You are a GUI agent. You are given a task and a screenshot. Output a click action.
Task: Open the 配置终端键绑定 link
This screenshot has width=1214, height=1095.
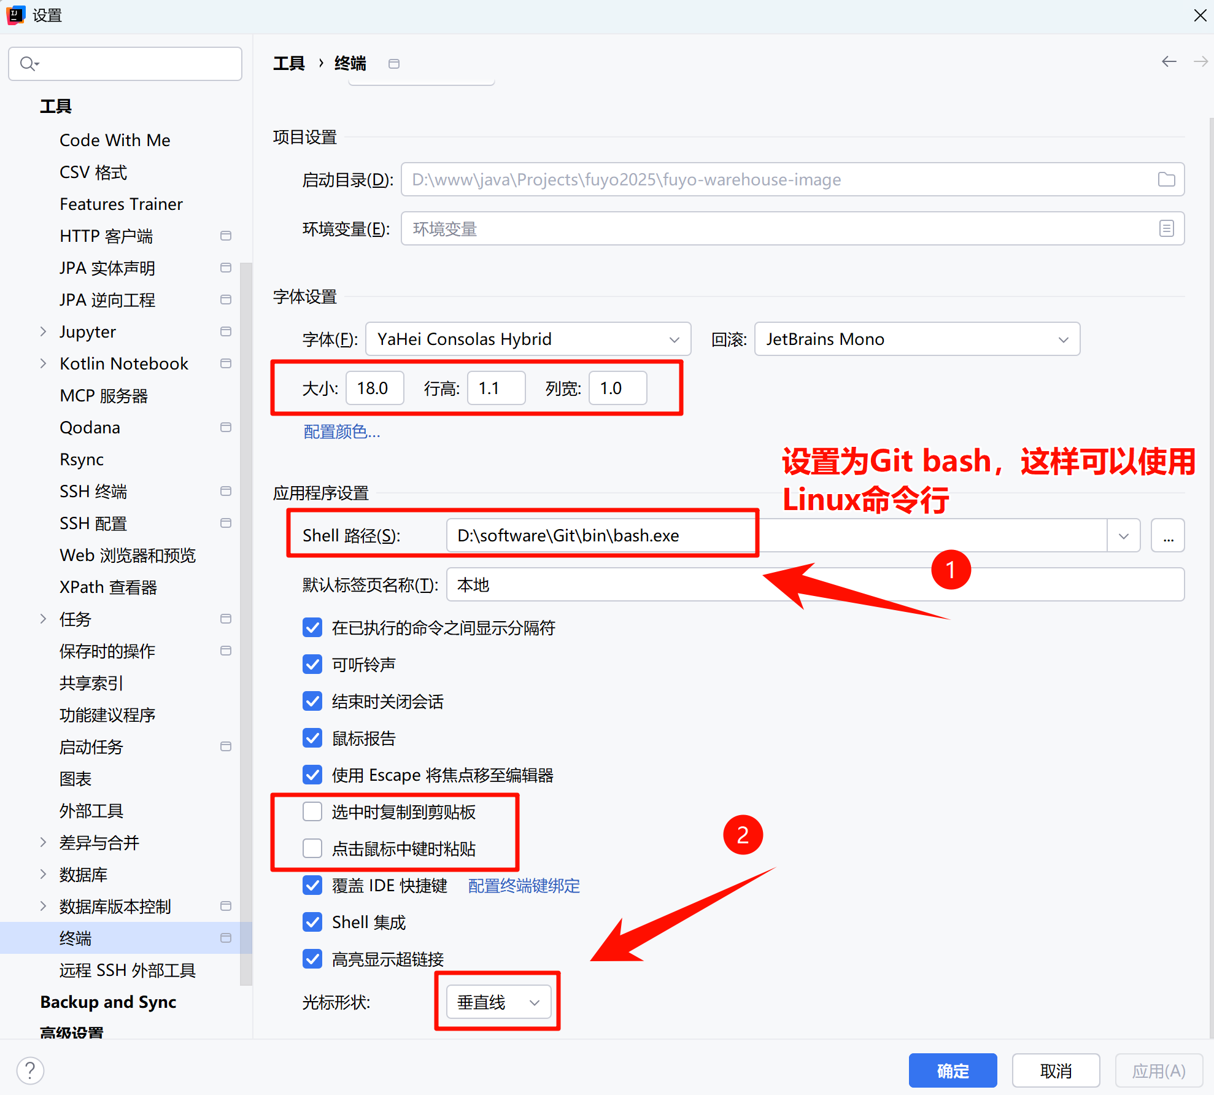[x=524, y=885]
